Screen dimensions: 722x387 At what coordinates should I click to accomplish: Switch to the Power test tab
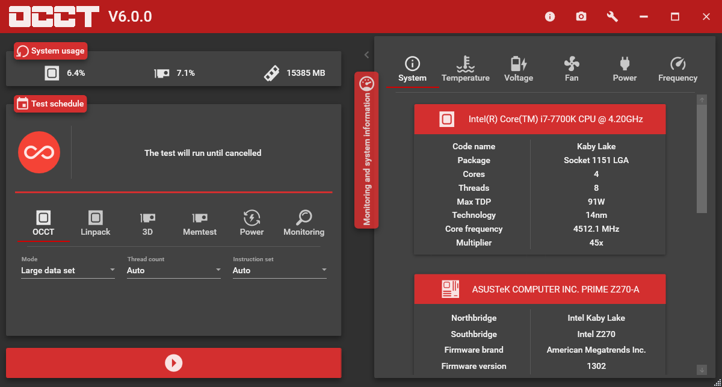click(251, 223)
